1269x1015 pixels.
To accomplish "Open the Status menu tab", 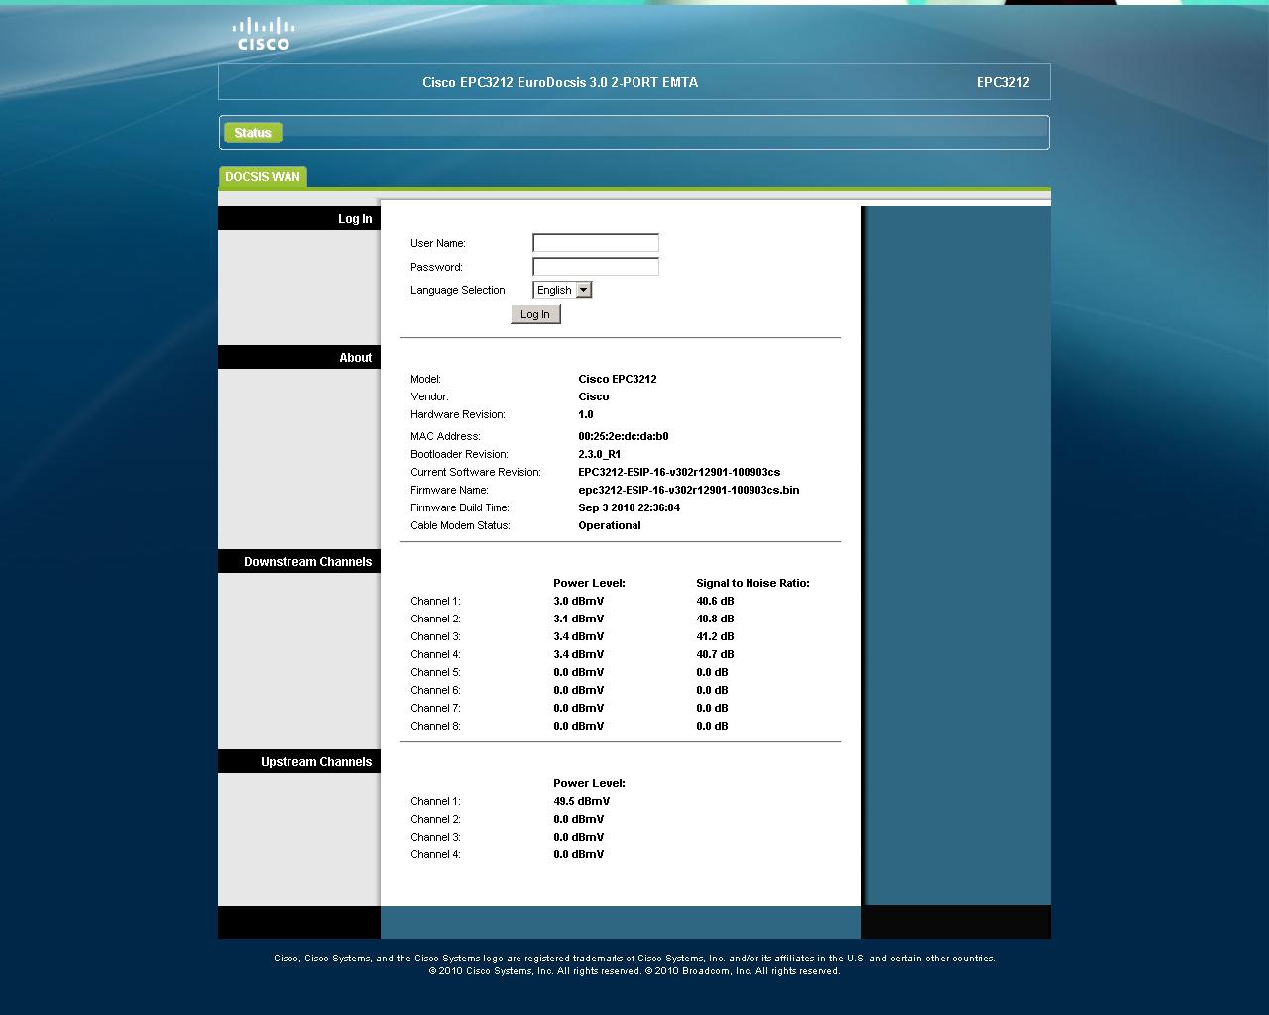I will click(253, 133).
